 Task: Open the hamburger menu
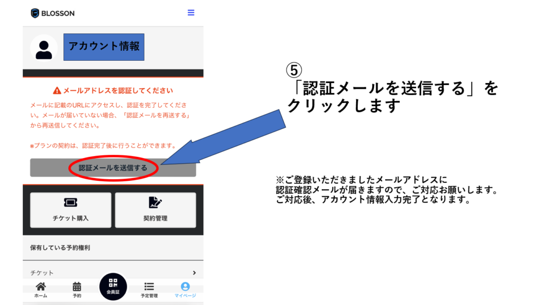pyautogui.click(x=191, y=13)
